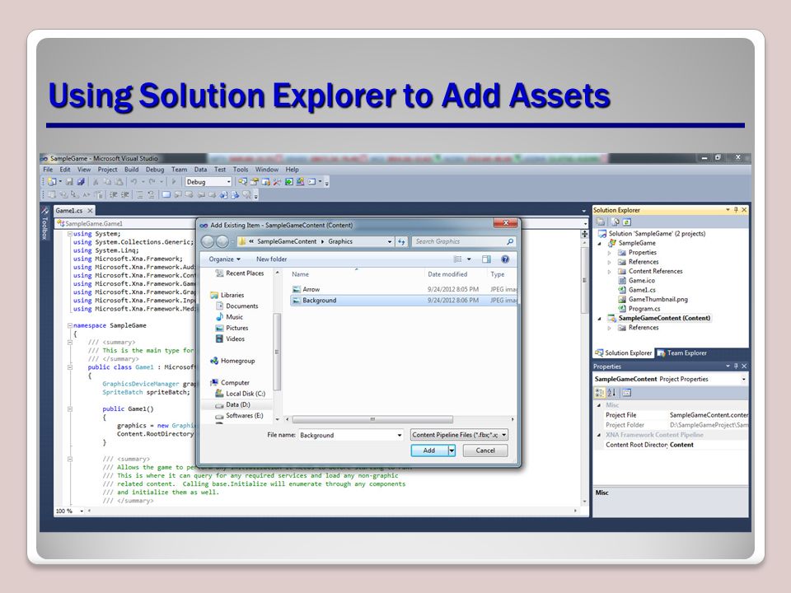
Task: Open address bar path dropdown in dialog
Action: (x=390, y=242)
